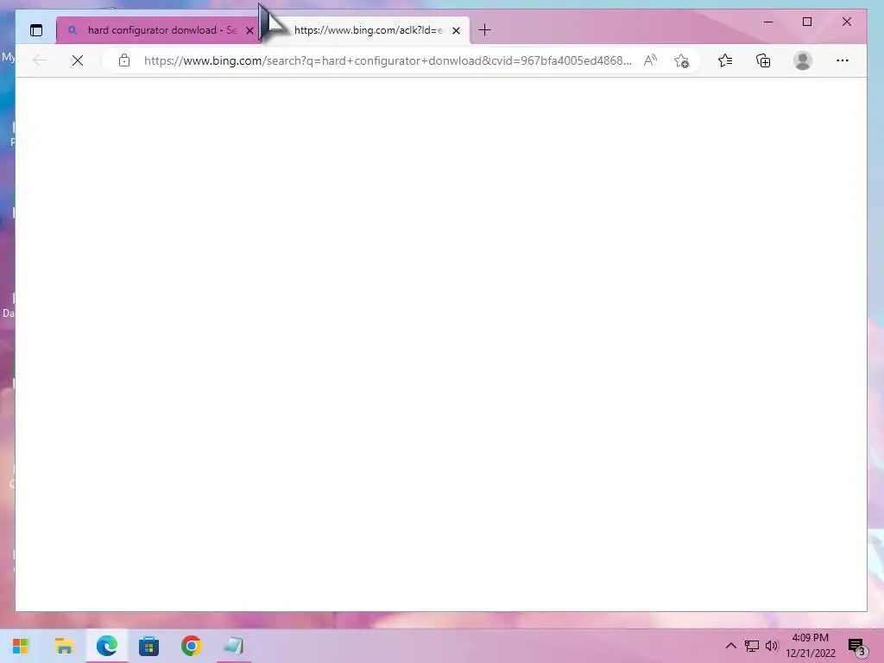Add this page to favorites
The width and height of the screenshot is (884, 663).
682,60
